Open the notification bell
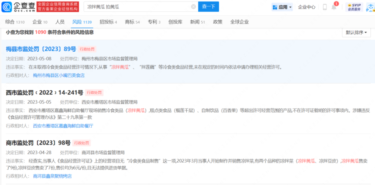Viewport: 375px width, 185px height. [x=334, y=7]
